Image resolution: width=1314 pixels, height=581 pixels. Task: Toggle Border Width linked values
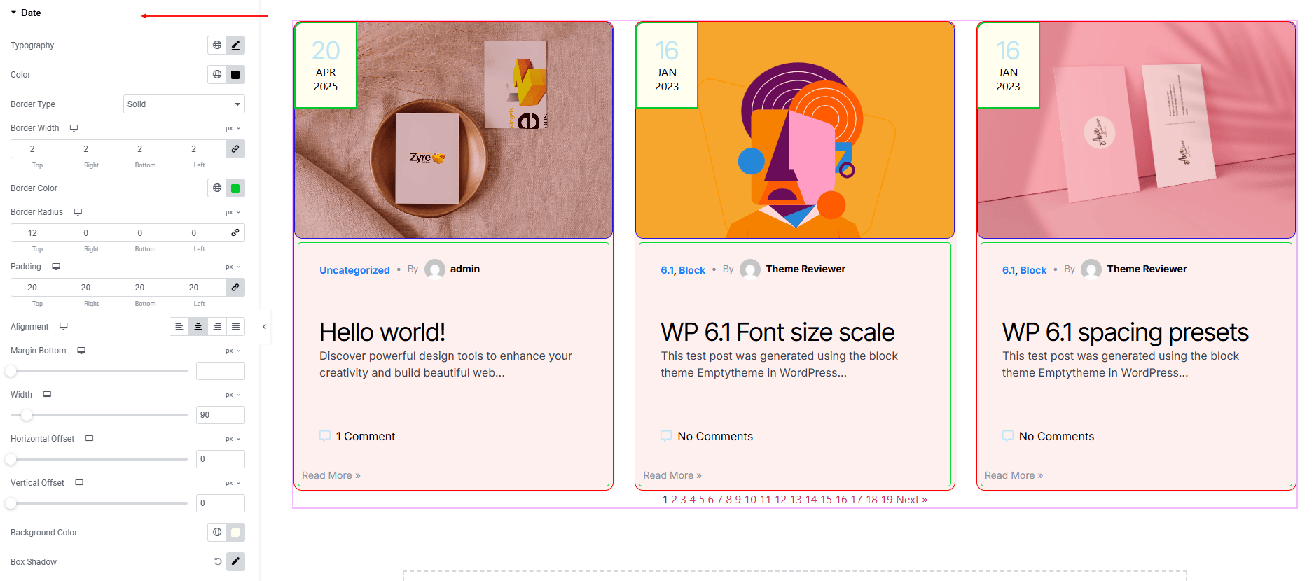[x=235, y=149]
